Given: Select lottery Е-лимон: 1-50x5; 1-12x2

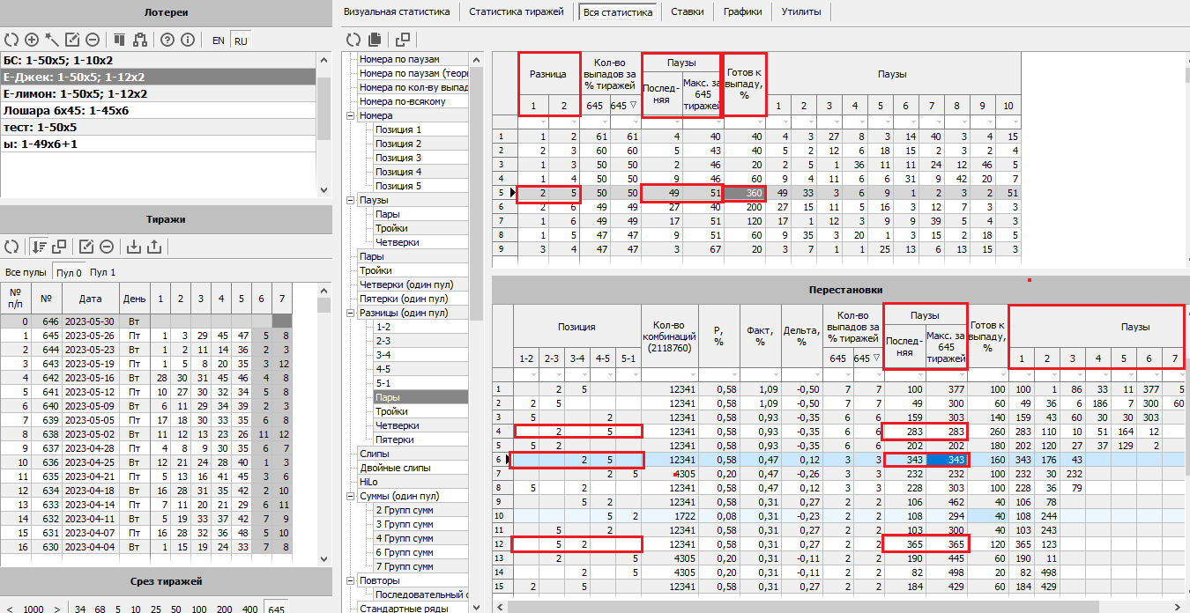Looking at the screenshot, I should click(x=158, y=93).
